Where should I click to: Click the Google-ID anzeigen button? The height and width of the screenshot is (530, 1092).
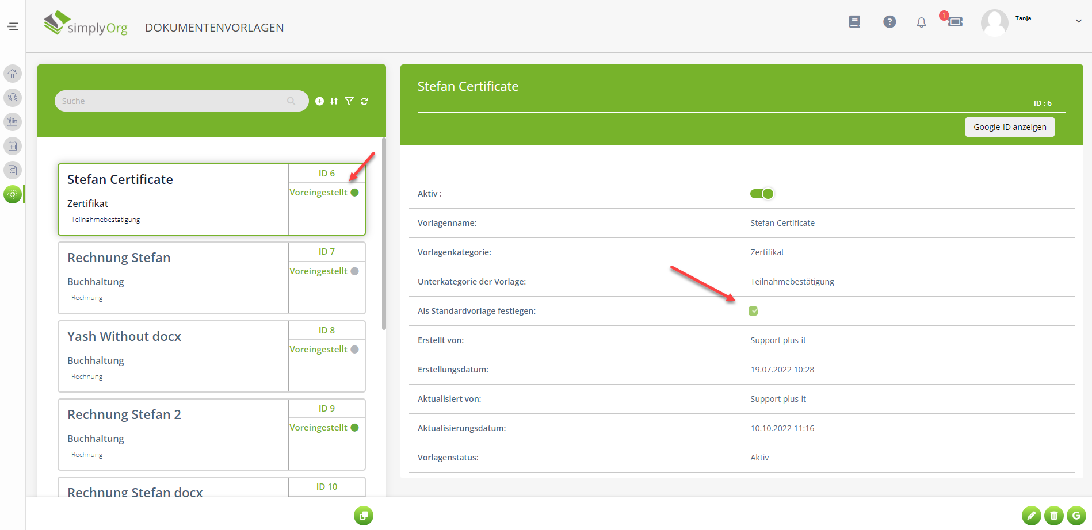(x=1009, y=127)
